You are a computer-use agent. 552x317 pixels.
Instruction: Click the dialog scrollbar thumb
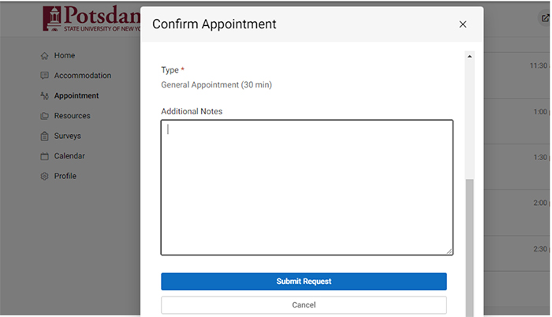tap(469, 248)
